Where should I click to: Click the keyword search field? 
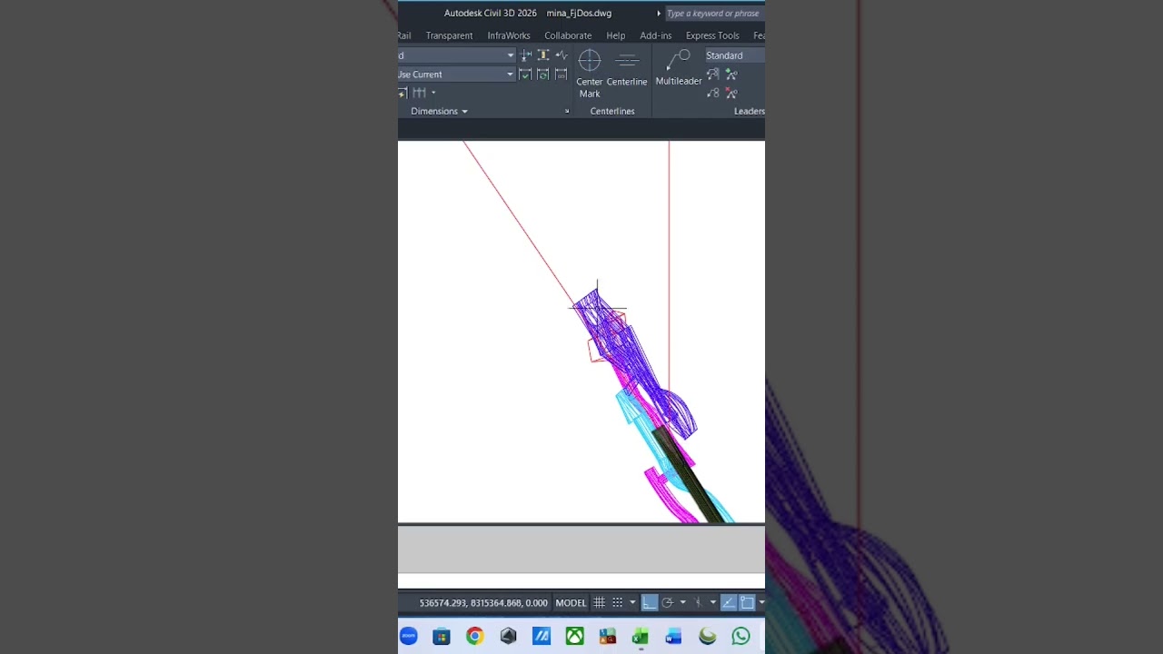(715, 14)
